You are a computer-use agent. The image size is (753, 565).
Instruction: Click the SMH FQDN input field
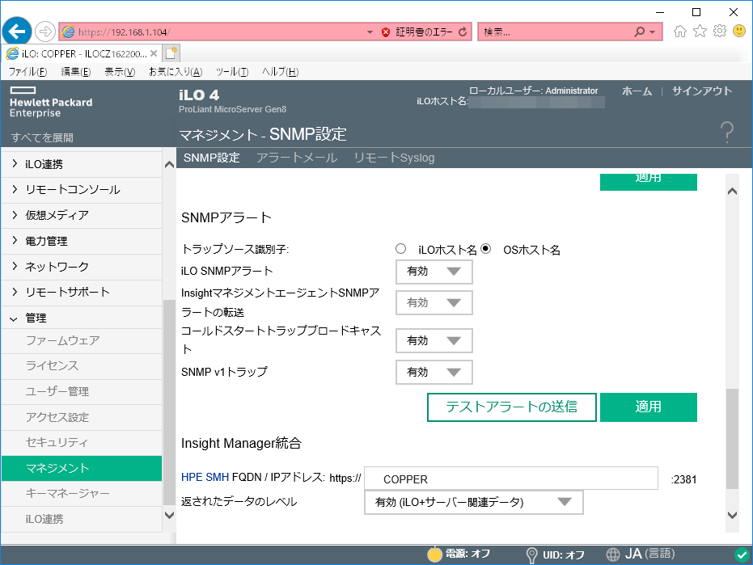(511, 479)
